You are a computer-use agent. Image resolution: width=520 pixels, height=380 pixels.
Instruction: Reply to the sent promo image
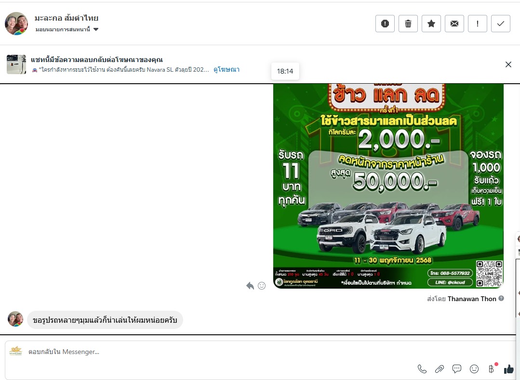(250, 286)
